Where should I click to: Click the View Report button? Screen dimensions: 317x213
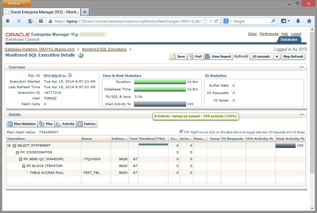[219, 57]
